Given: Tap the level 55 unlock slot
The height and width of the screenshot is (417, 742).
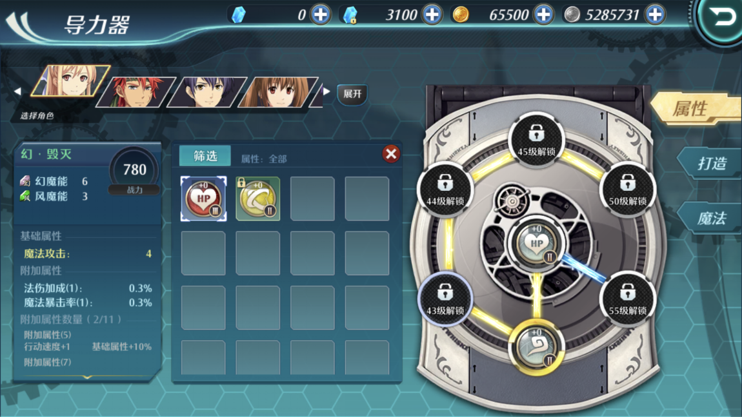Looking at the screenshot, I should 628,299.
